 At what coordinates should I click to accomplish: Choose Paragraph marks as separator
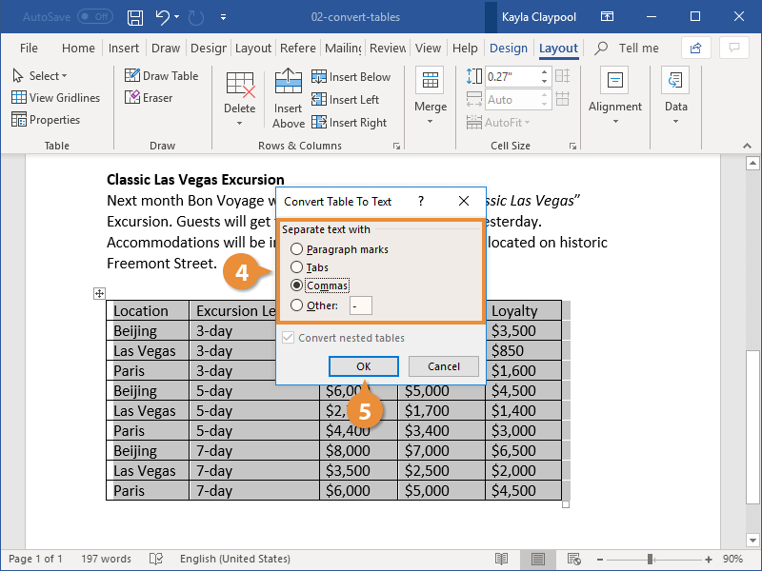tap(296, 248)
